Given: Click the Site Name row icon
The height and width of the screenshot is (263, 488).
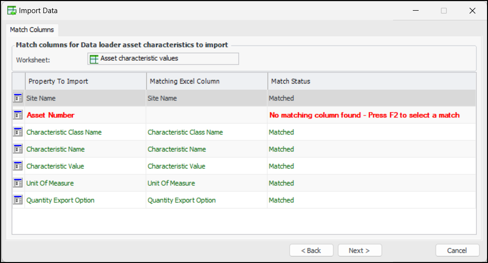Looking at the screenshot, I should (18, 98).
